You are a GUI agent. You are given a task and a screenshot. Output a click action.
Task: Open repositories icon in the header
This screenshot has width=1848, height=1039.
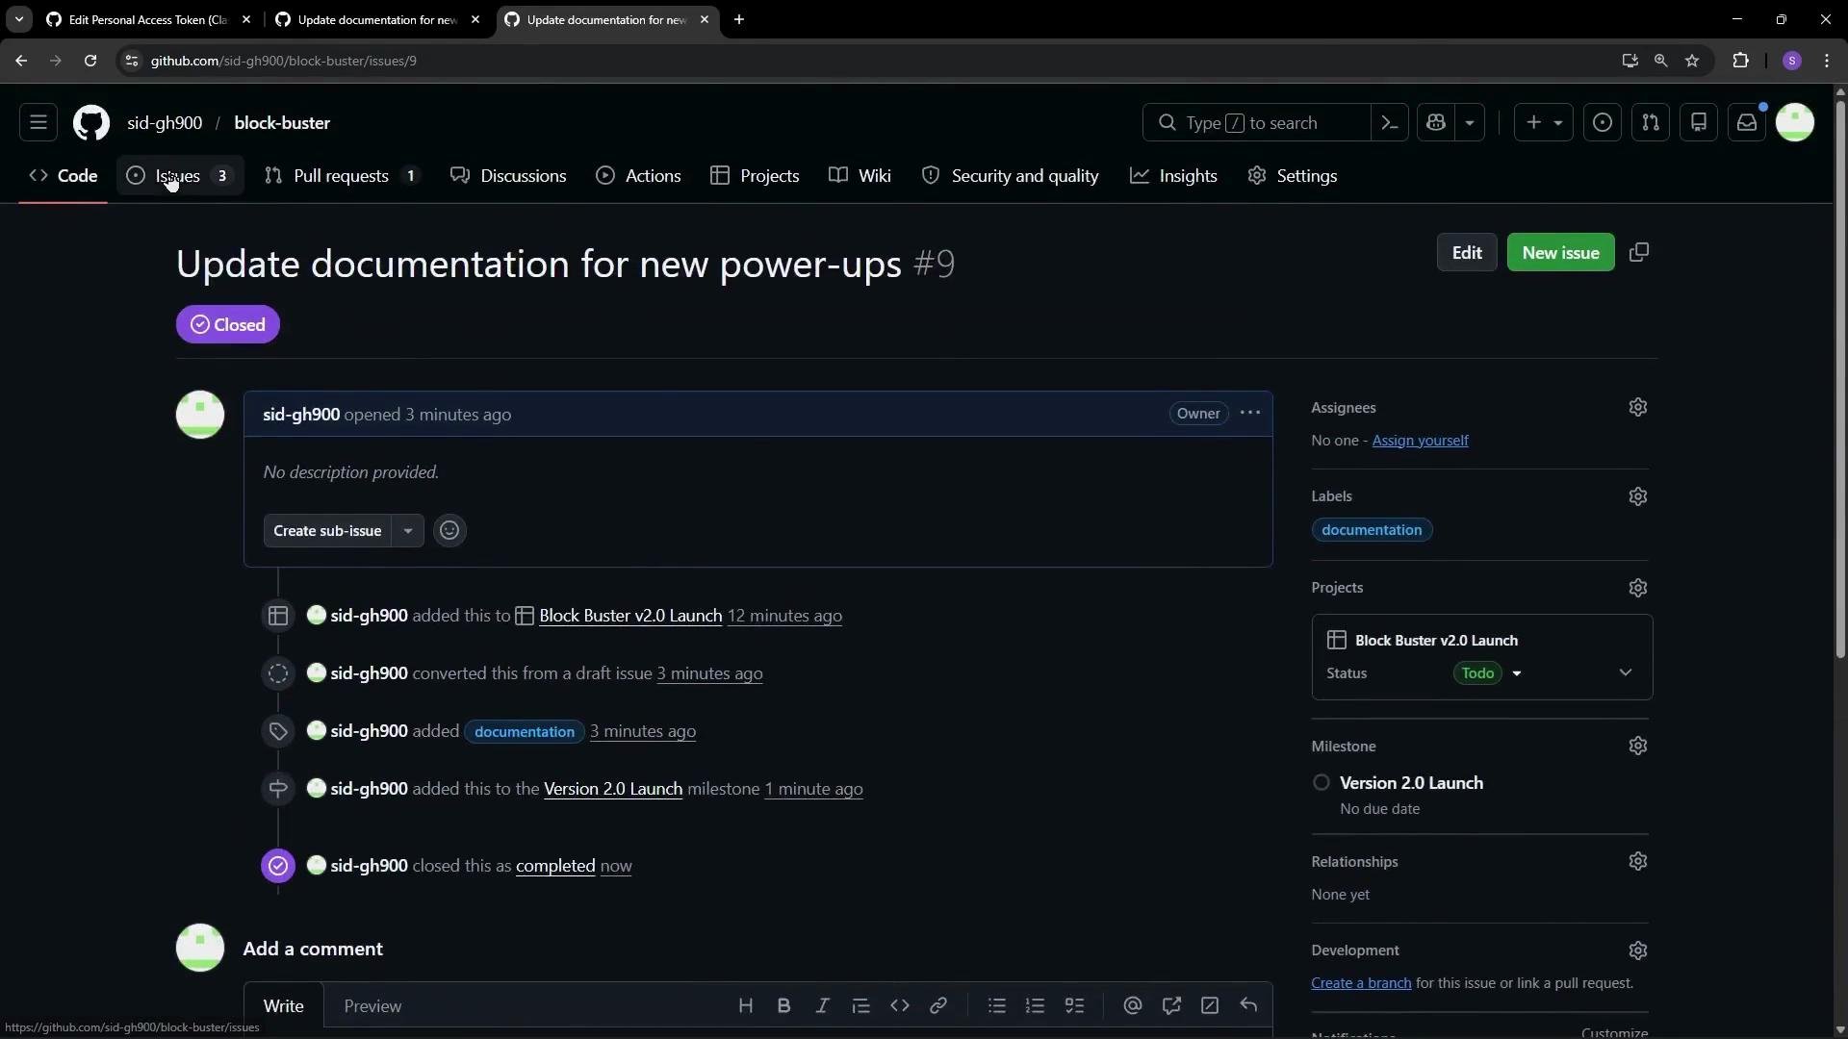[1699, 122]
